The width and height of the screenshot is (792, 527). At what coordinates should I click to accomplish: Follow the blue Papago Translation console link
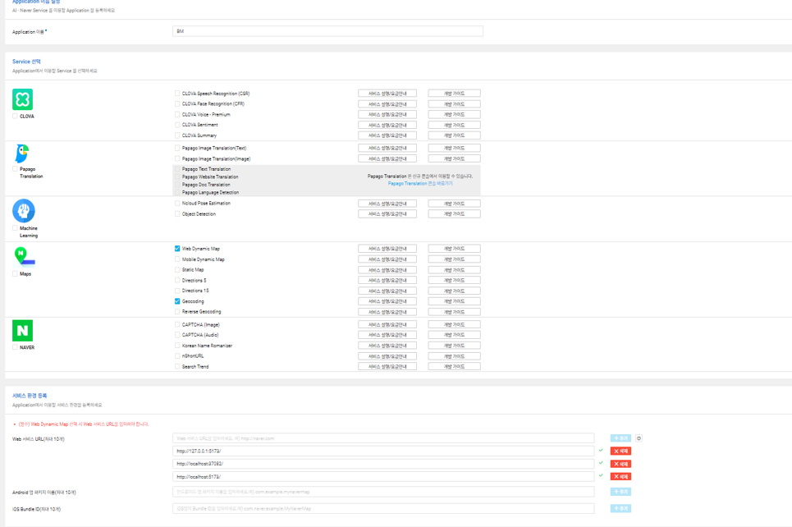tap(420, 184)
